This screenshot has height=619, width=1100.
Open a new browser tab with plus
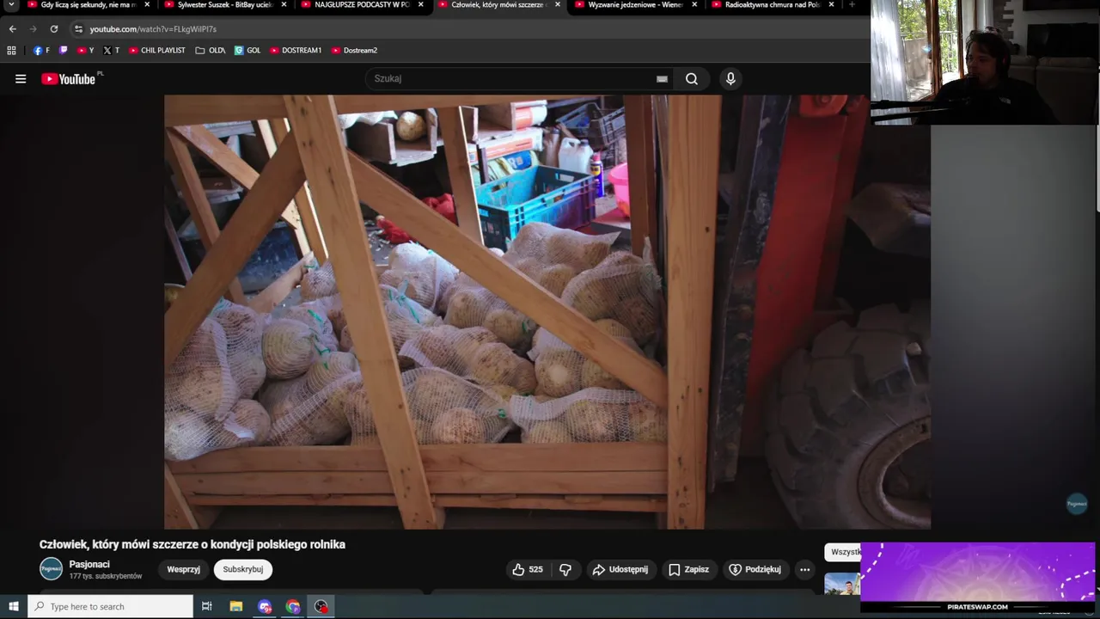(x=852, y=5)
